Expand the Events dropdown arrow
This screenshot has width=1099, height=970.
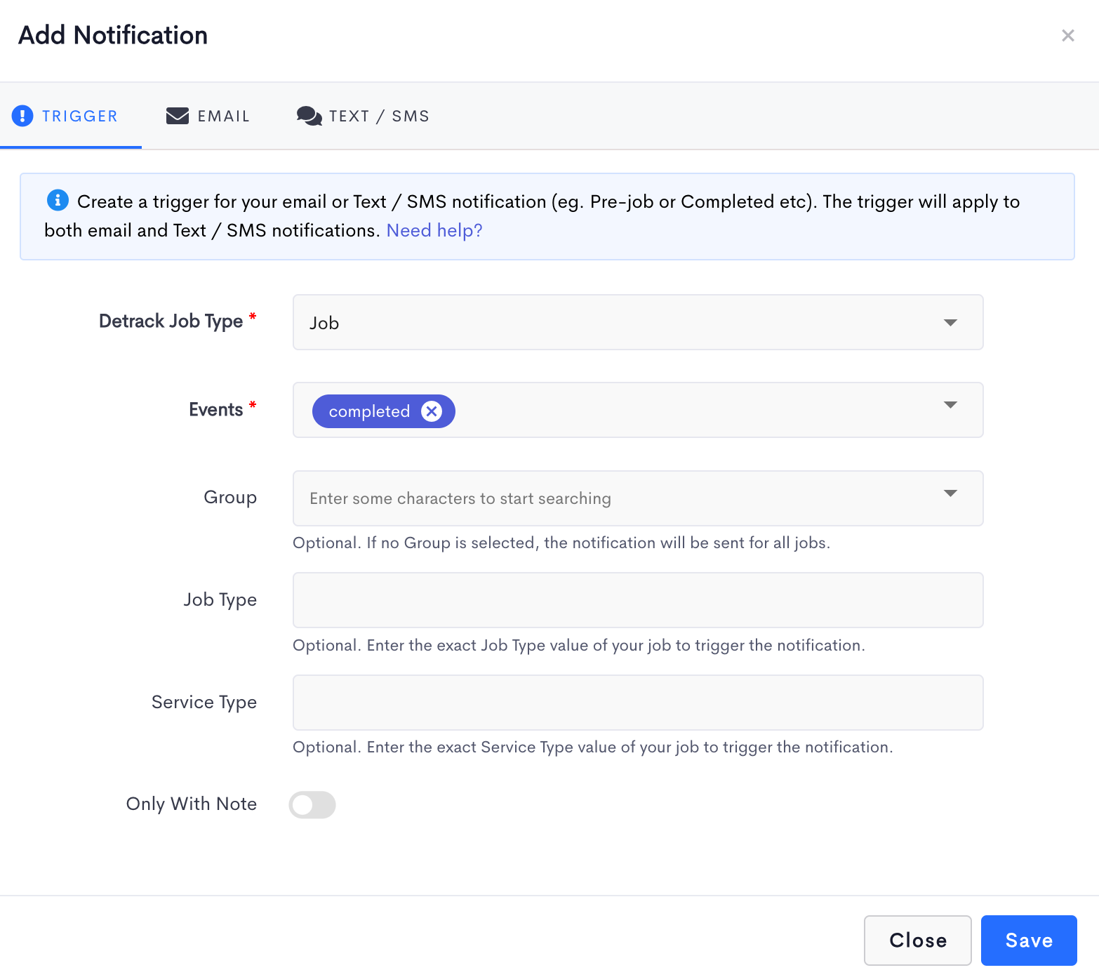point(950,405)
